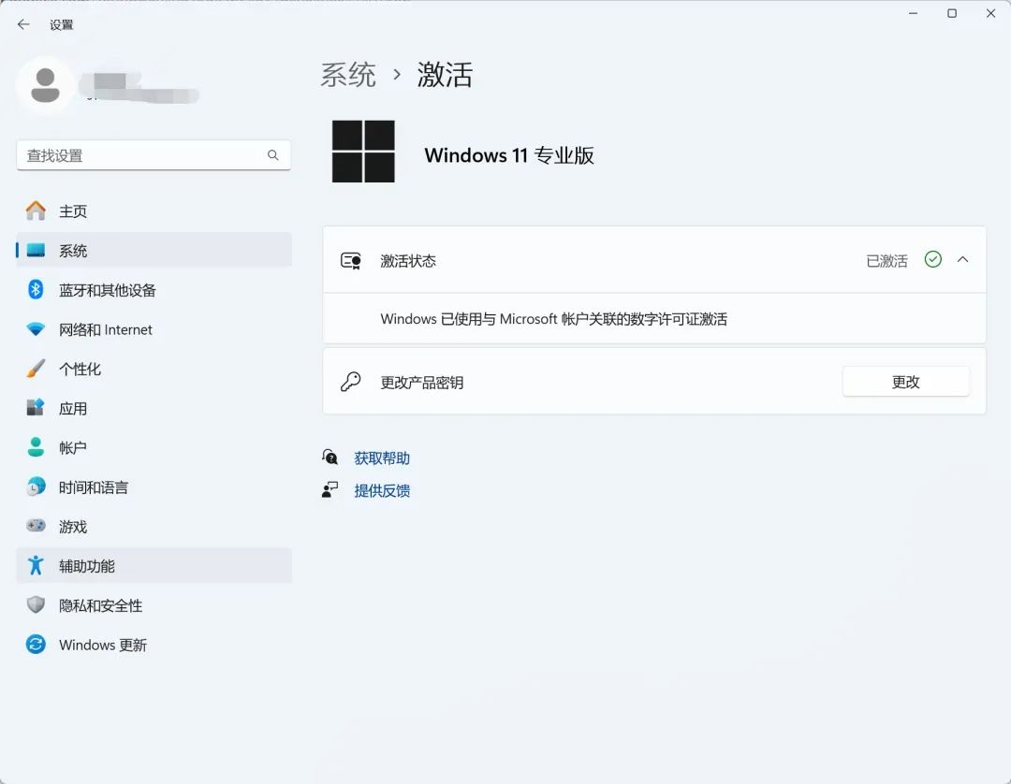Screen dimensions: 1011x784
Task: Collapse the 激活状态 section chevron
Action: (962, 259)
